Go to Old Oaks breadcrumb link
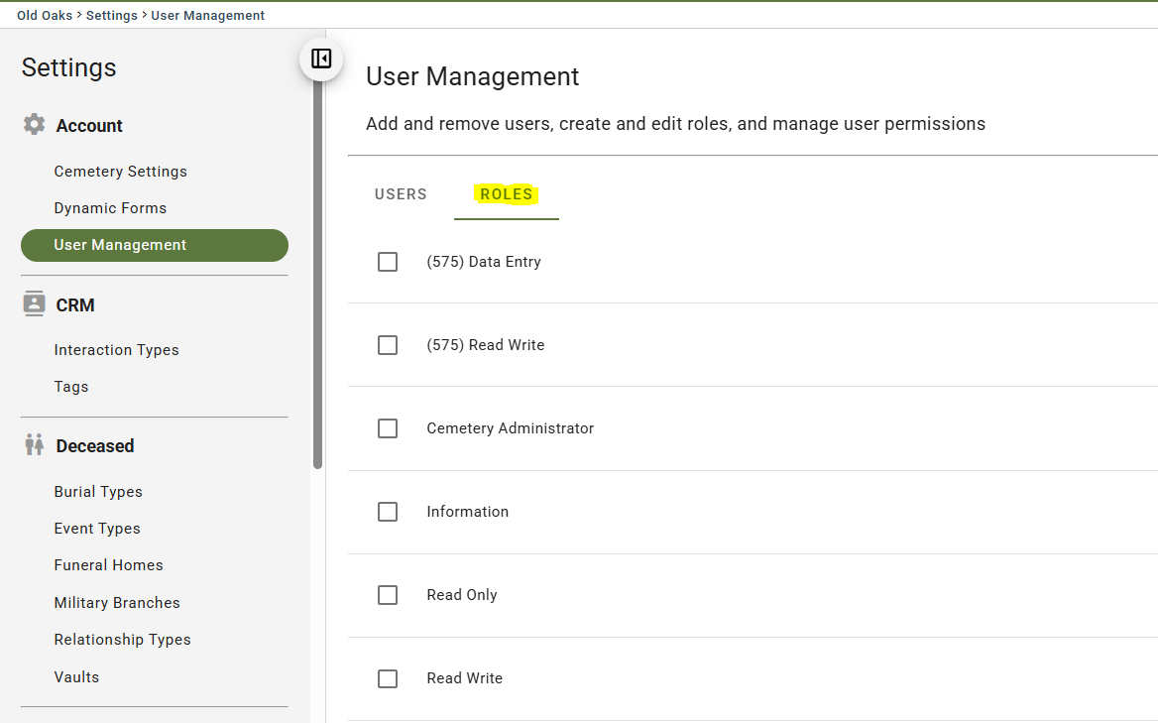The image size is (1158, 723). [45, 16]
